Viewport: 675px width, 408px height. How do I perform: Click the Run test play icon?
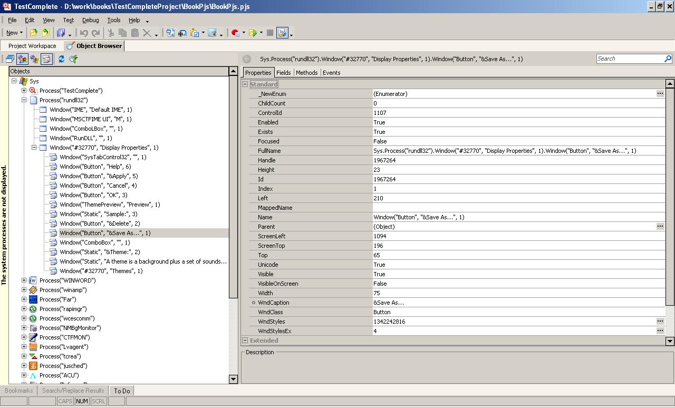tap(253, 33)
